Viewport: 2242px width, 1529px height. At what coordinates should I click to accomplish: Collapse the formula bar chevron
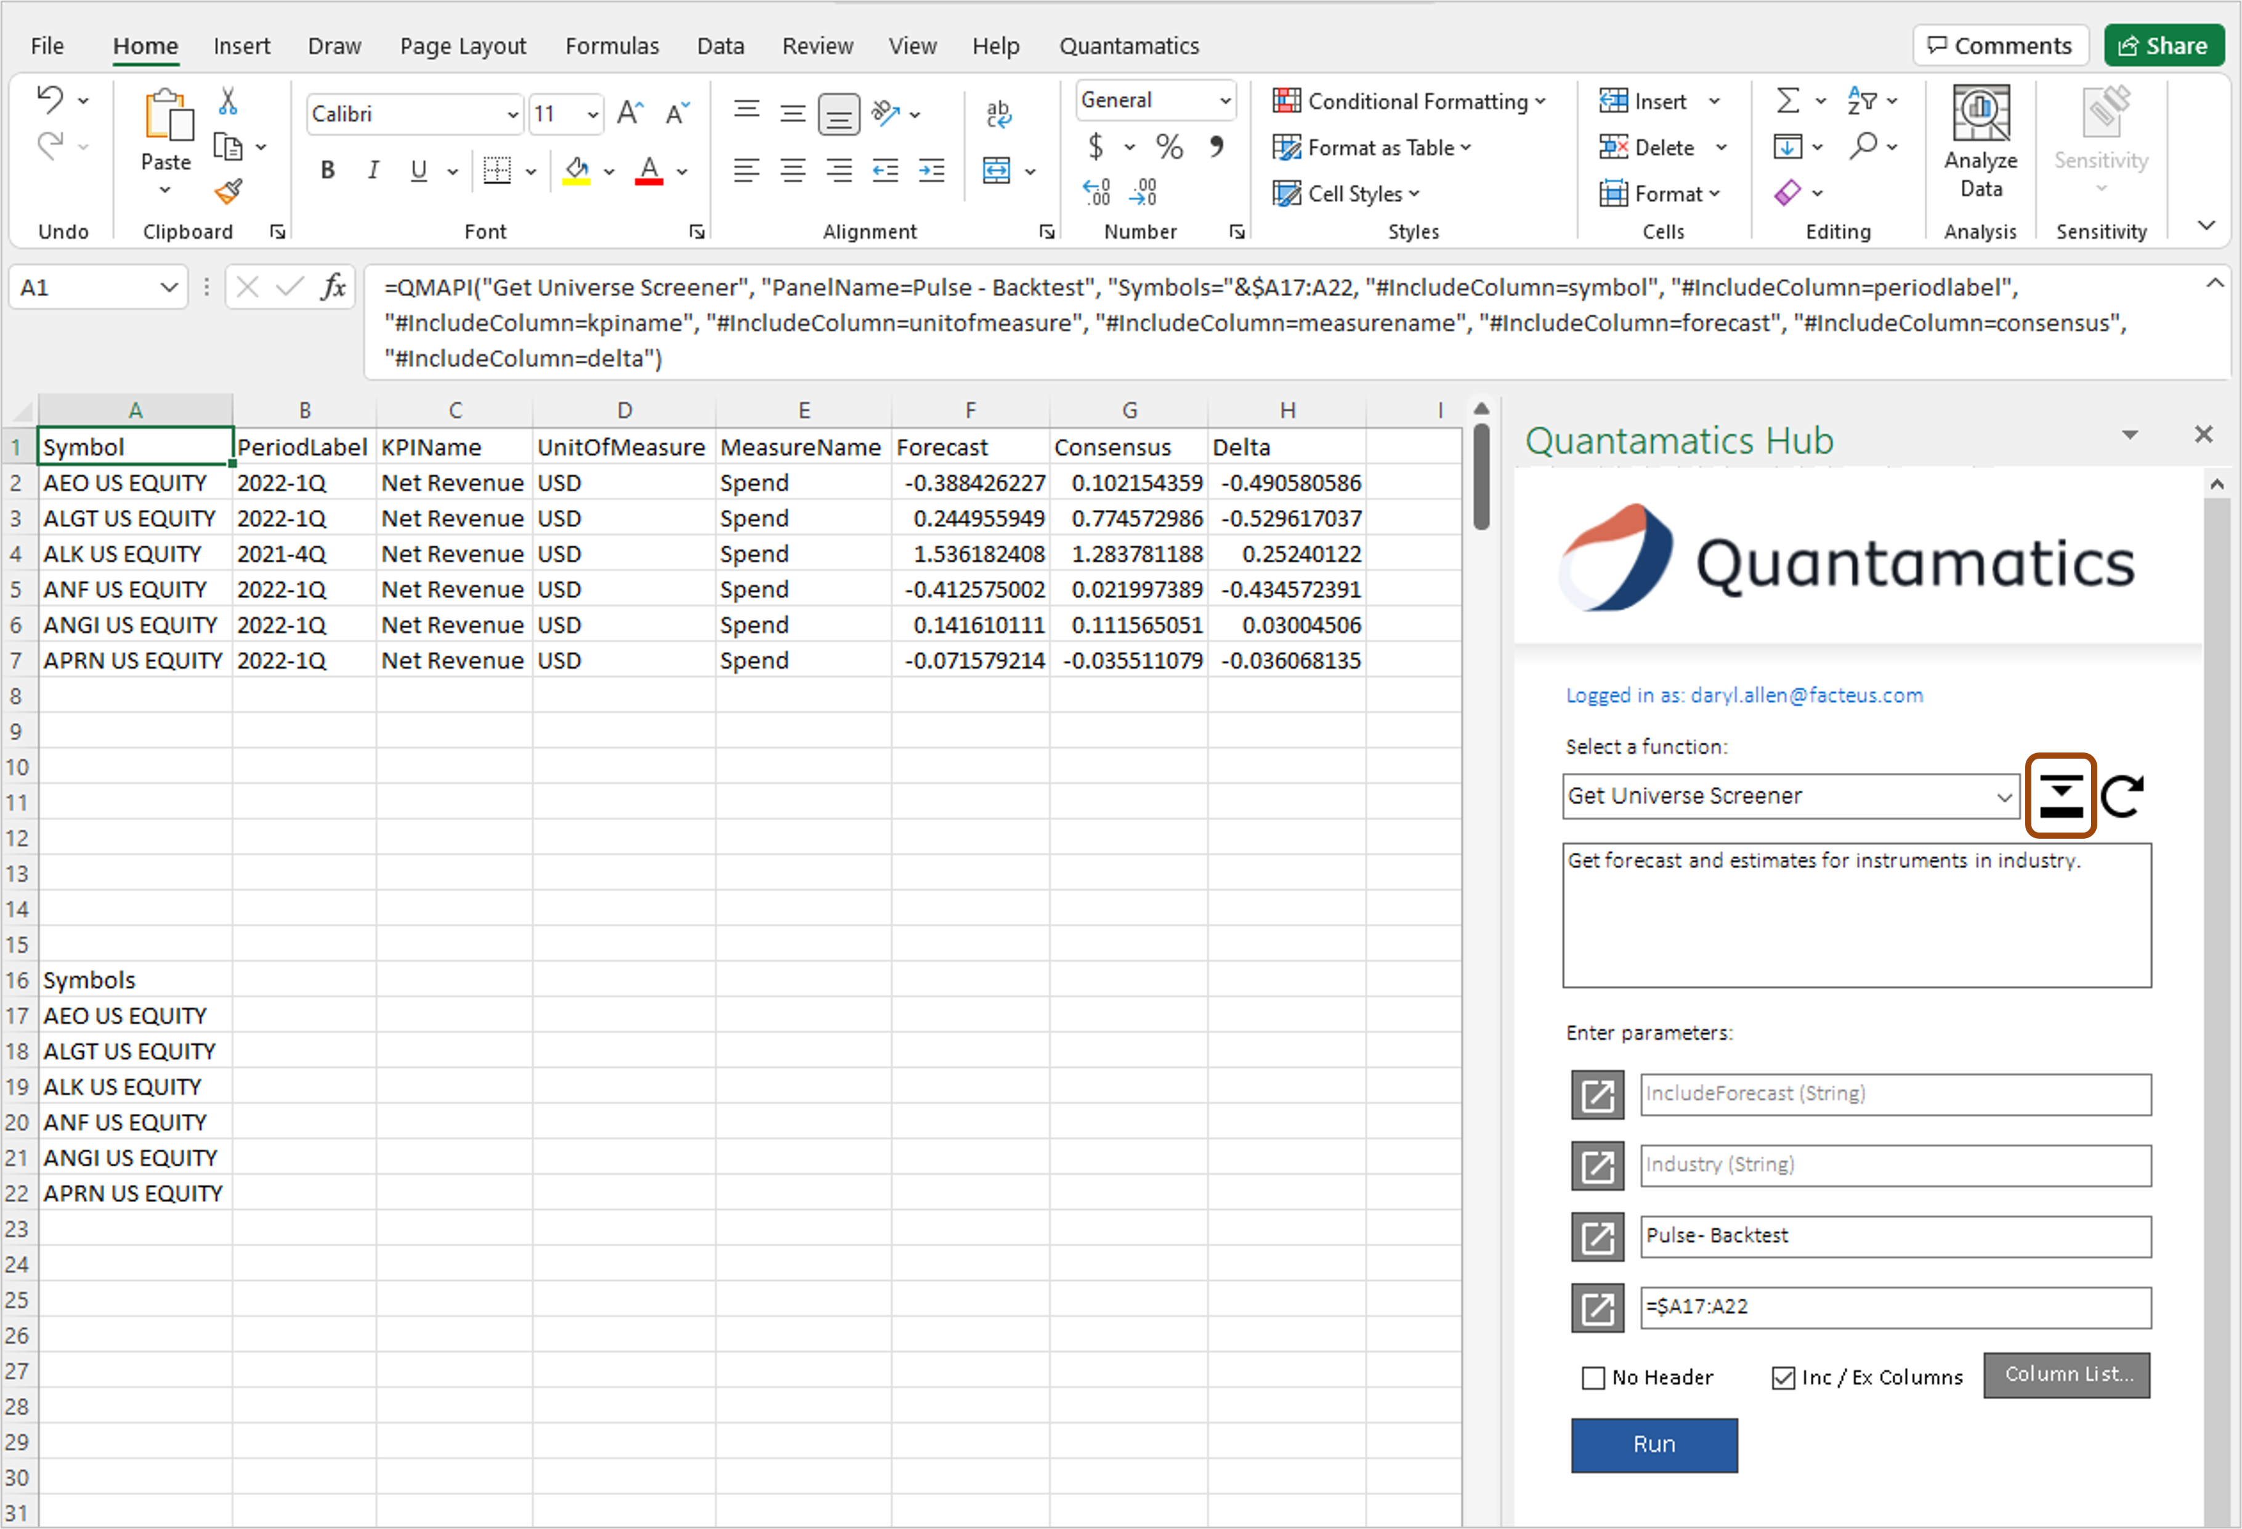(x=2214, y=283)
